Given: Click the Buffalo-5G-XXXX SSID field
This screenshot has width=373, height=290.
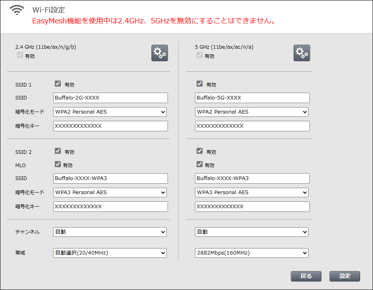Looking at the screenshot, I should point(252,98).
